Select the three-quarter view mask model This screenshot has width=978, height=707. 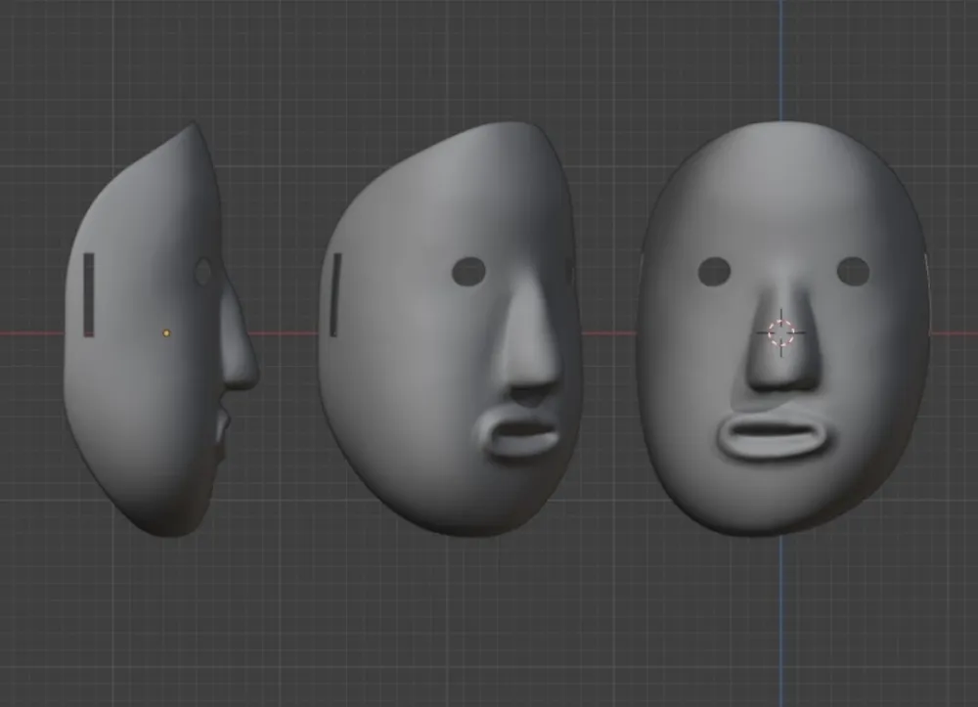click(450, 329)
